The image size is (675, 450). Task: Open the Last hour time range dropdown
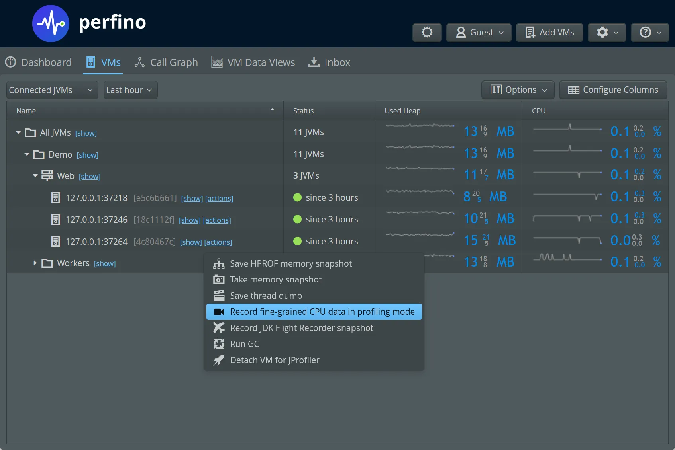click(x=130, y=90)
